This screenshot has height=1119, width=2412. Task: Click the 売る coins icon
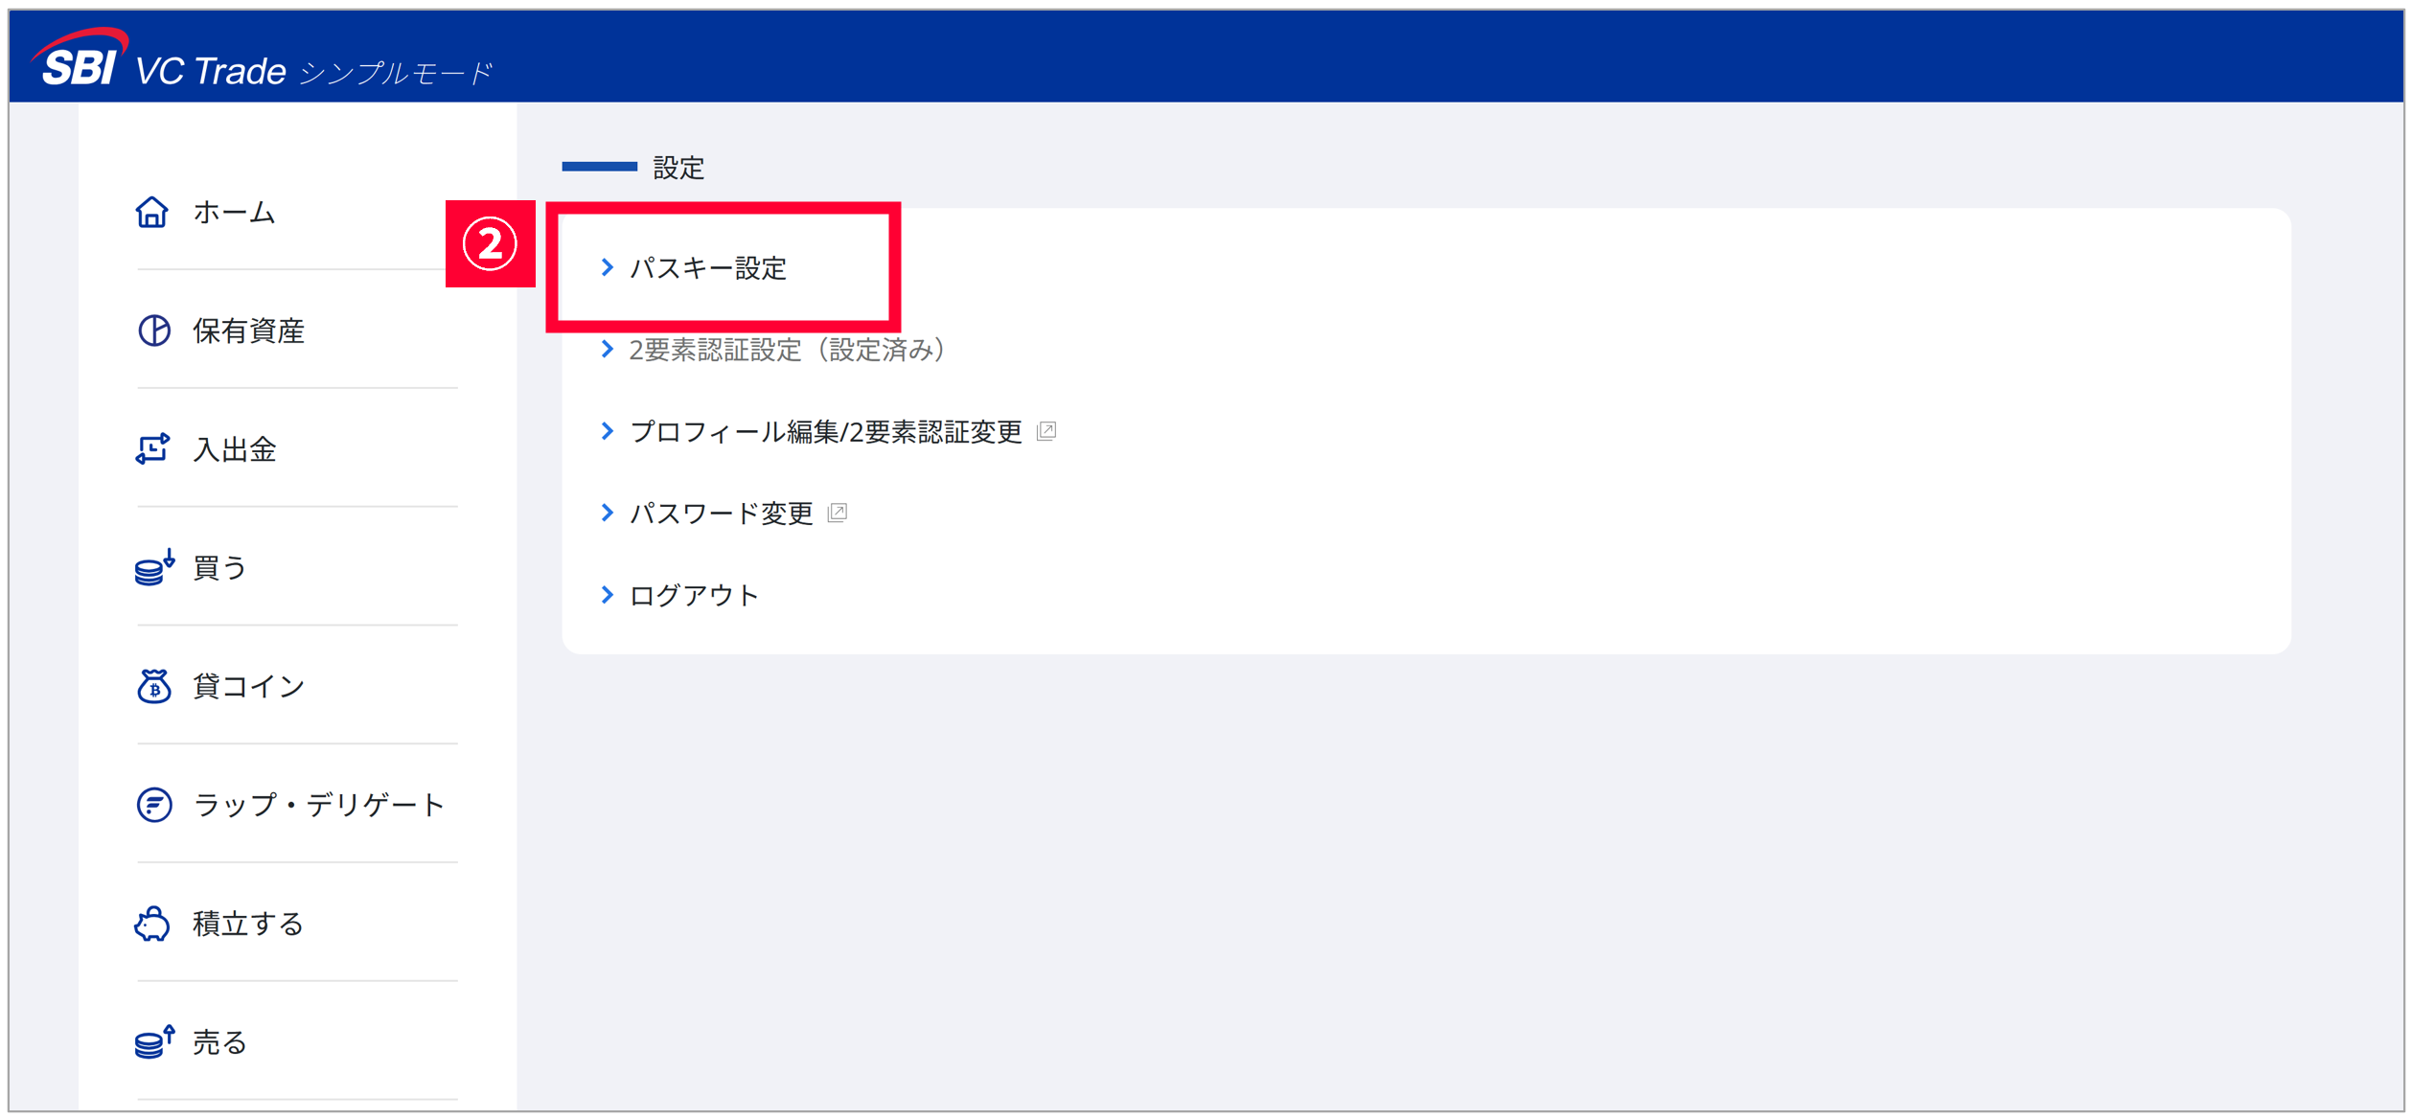click(153, 1041)
